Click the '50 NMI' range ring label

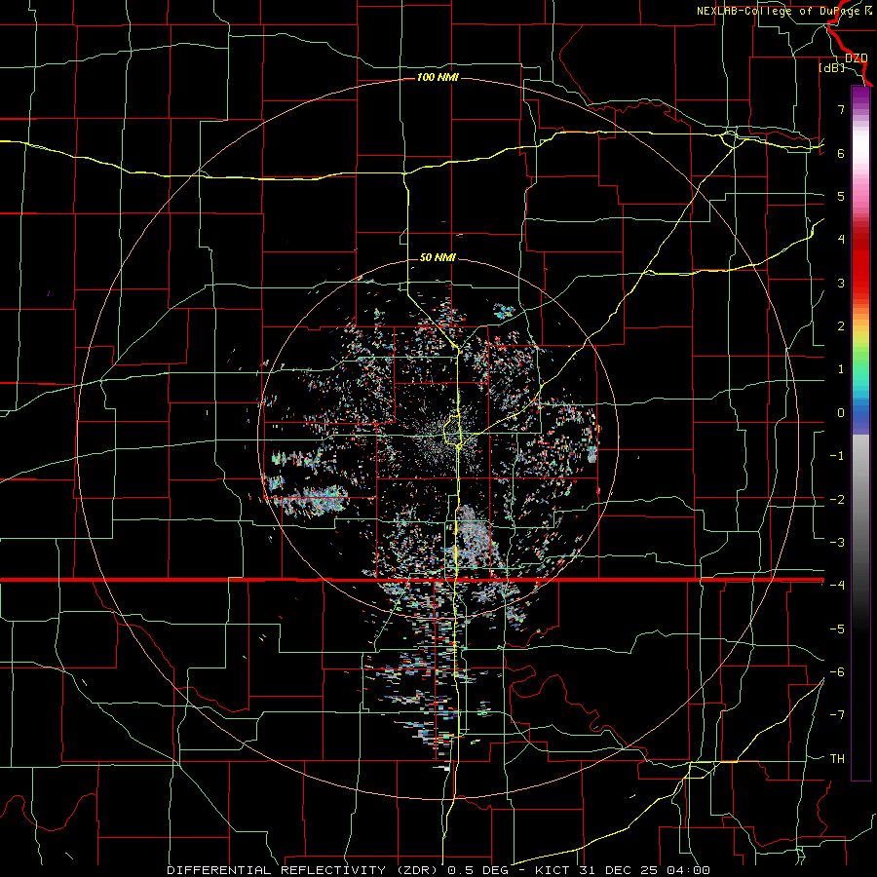(438, 257)
